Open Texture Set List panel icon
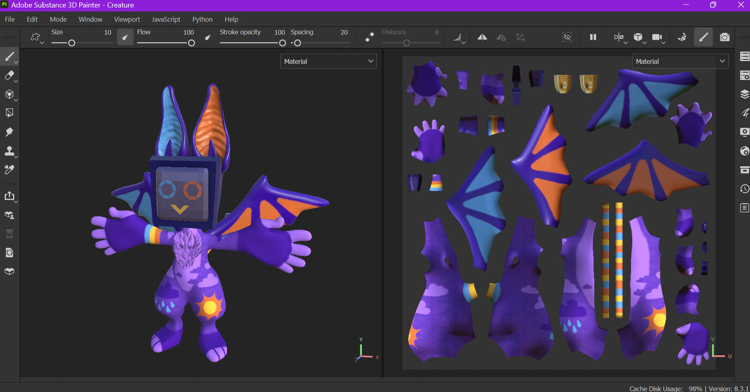Viewport: 750px width, 392px height. pyautogui.click(x=744, y=57)
